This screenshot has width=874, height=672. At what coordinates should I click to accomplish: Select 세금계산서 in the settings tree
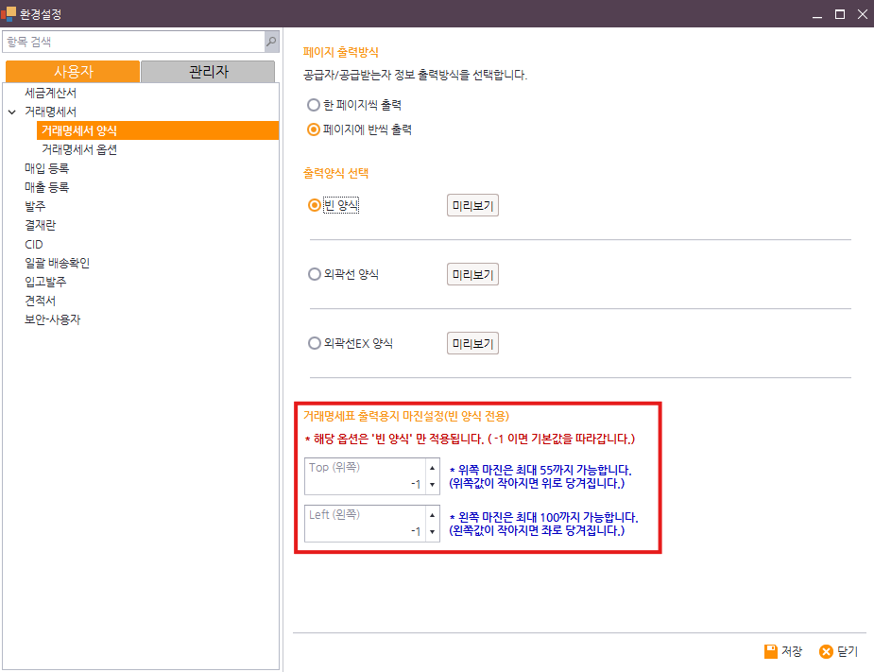[x=51, y=94]
